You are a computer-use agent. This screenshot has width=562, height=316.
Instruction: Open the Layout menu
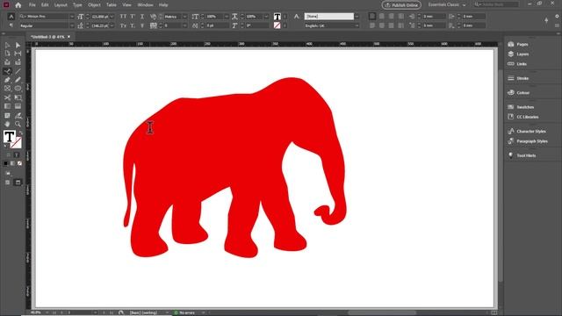pos(61,5)
